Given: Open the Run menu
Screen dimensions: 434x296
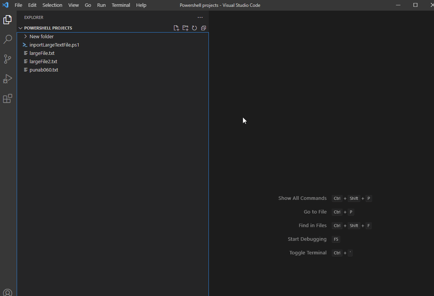Looking at the screenshot, I should click(101, 5).
